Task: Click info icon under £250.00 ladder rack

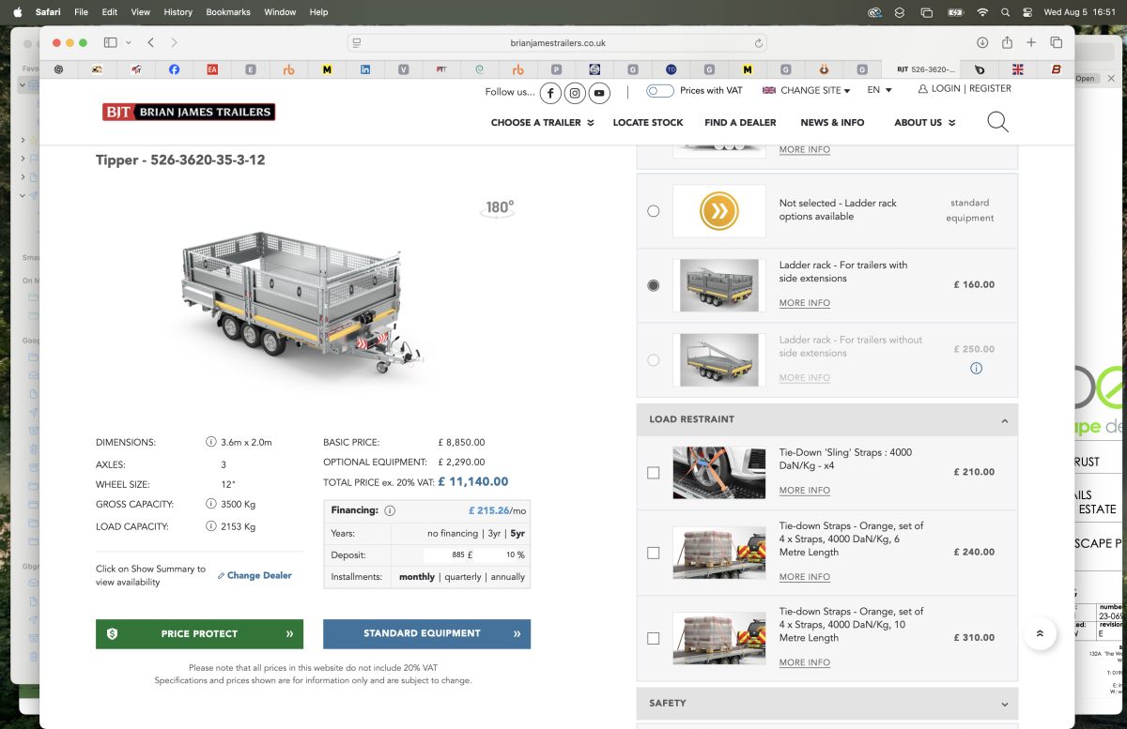Action: pyautogui.click(x=976, y=369)
